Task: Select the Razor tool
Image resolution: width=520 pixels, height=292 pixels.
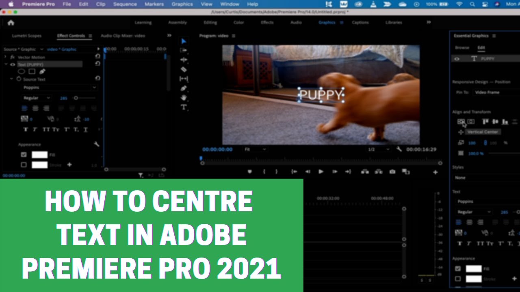Action: pyautogui.click(x=184, y=69)
